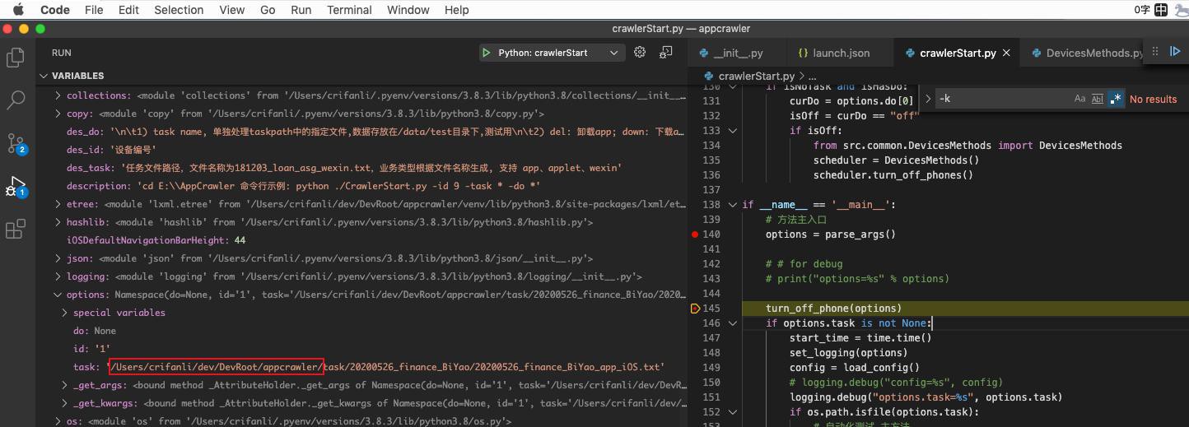Click the find input containing -k
The height and width of the screenshot is (427, 1189).
1002,99
